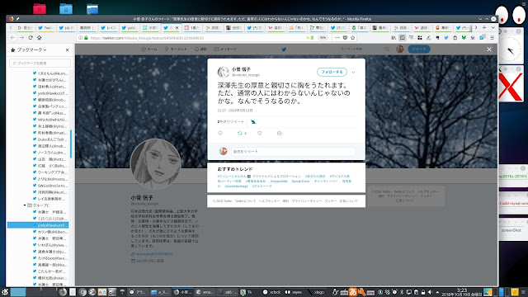Retweet using the retweet icon
Viewport: 528px width, 297px height.
pyautogui.click(x=240, y=134)
